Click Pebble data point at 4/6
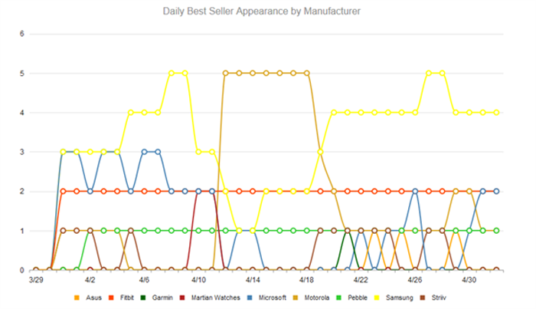Viewport: 536px width, 309px height. tap(144, 231)
